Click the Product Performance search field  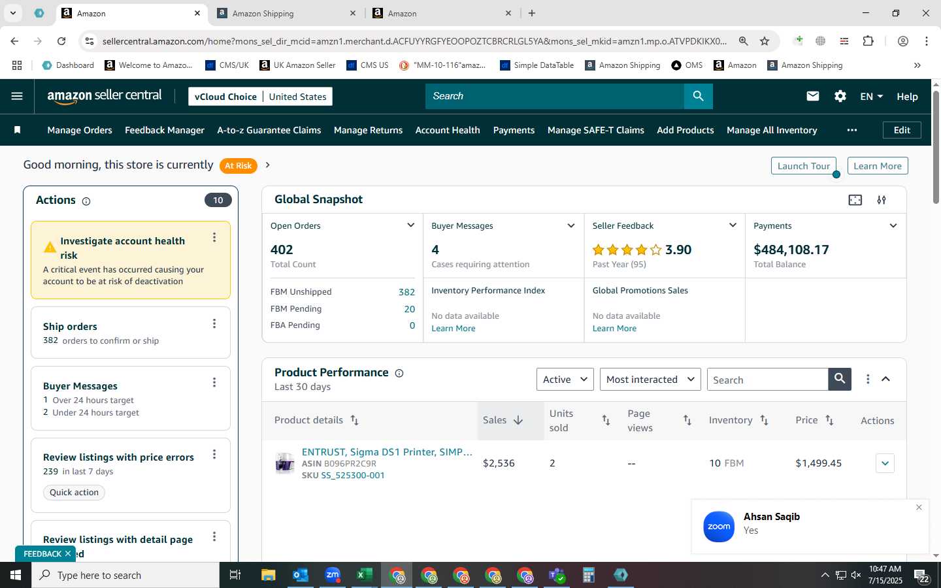coord(768,380)
